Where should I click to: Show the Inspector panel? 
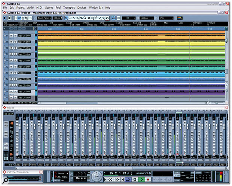16,18
